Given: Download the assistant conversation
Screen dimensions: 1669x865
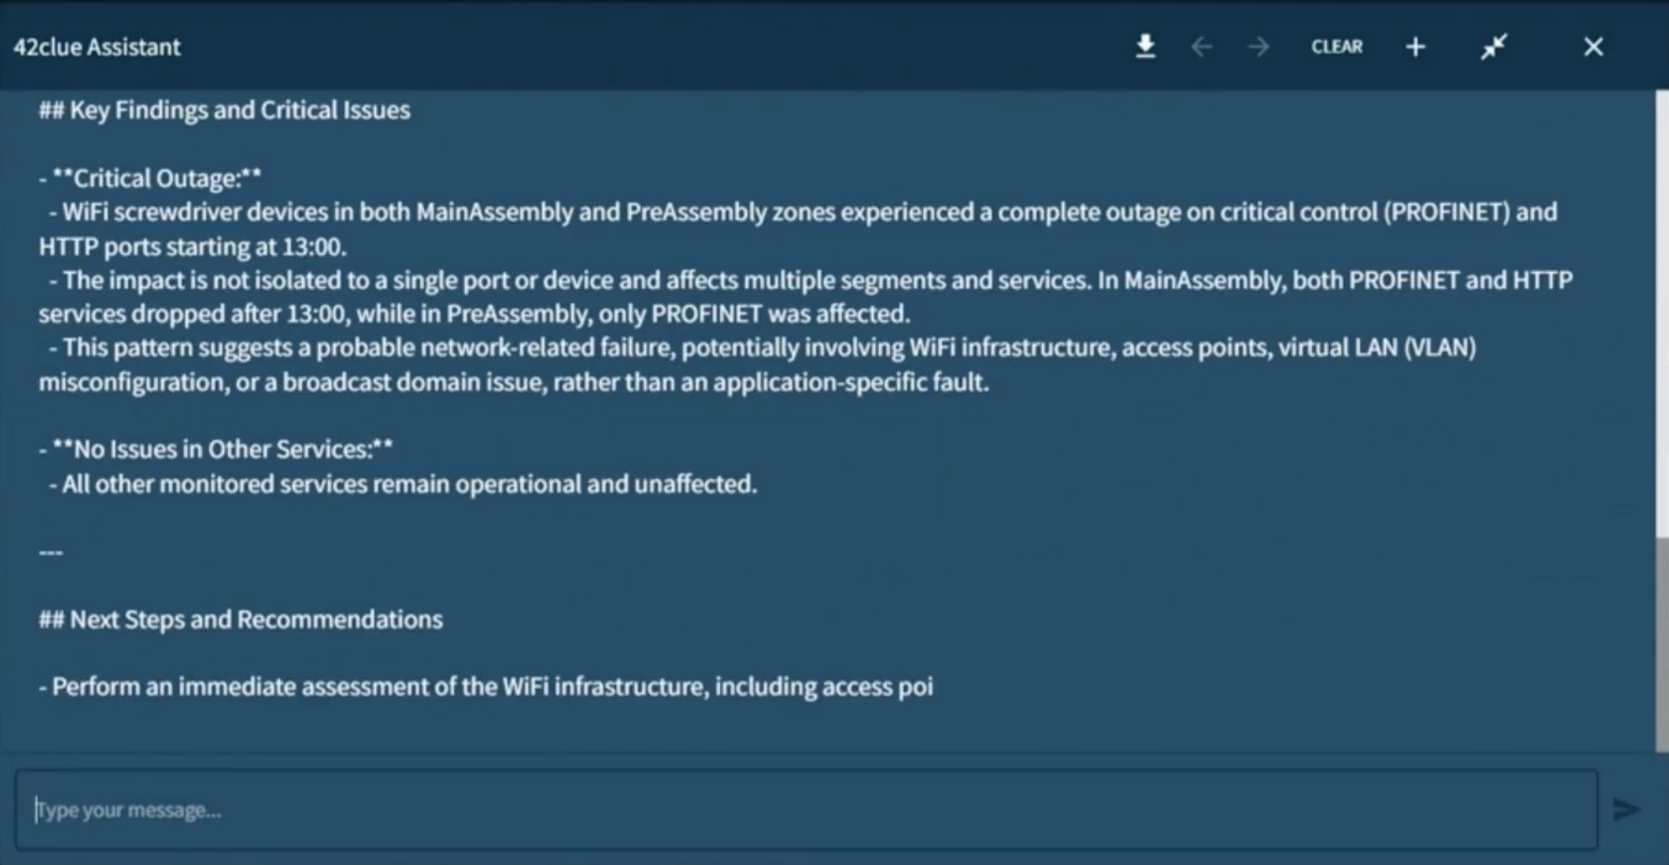Looking at the screenshot, I should (x=1145, y=47).
